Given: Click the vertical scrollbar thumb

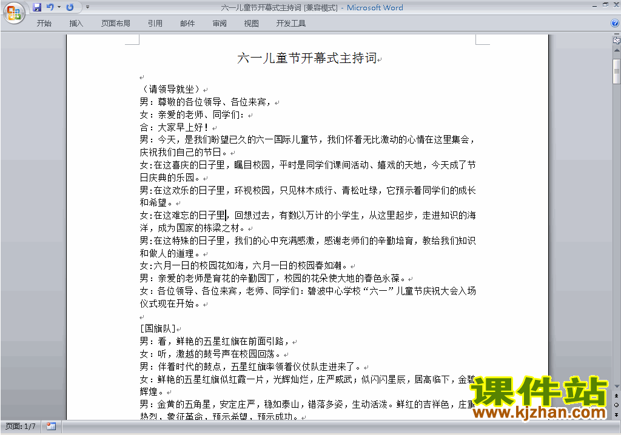Looking at the screenshot, I should (617, 71).
